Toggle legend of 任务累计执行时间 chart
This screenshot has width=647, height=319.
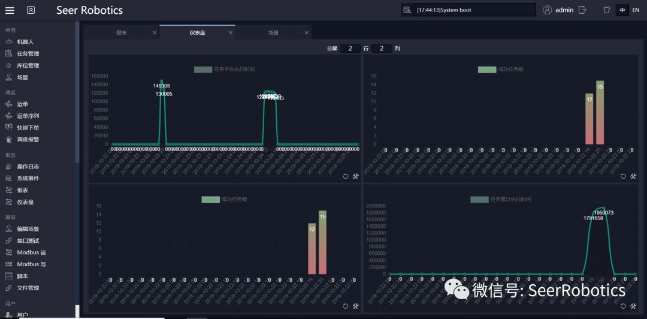[479, 199]
